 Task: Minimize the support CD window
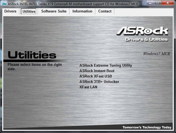click(x=150, y=3)
